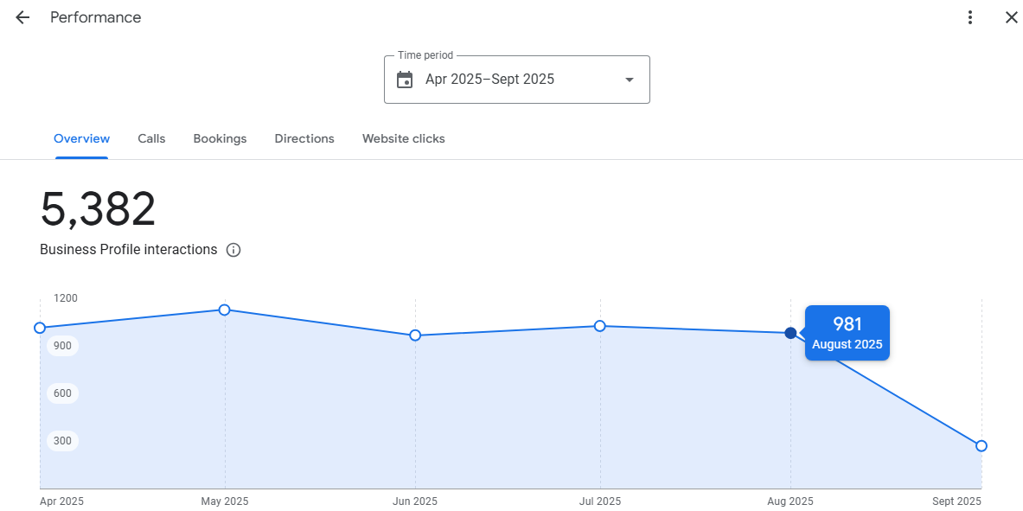The image size is (1023, 511).
Task: Open the Bookings tab
Action: 220,138
